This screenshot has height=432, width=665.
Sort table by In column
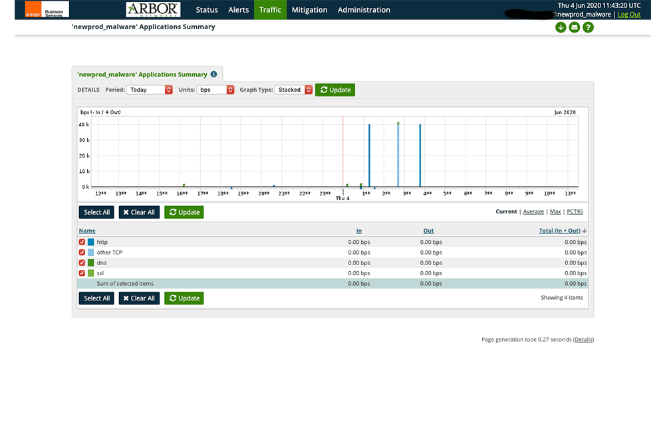(359, 231)
